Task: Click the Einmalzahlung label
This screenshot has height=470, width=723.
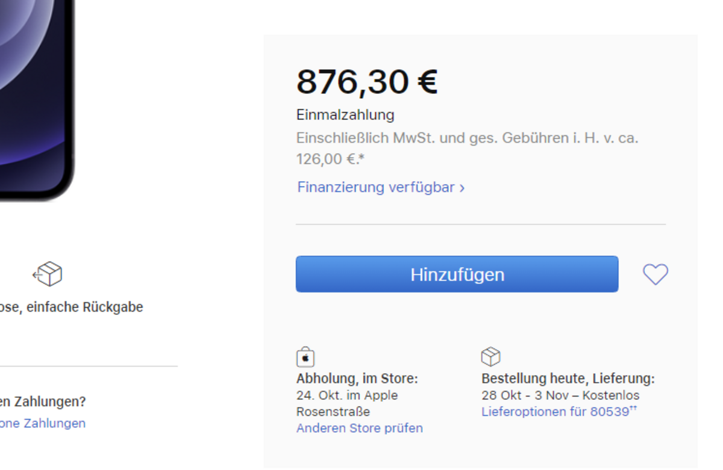Action: coord(345,115)
